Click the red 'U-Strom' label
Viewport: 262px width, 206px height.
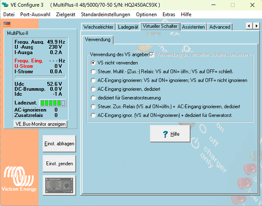24,66
